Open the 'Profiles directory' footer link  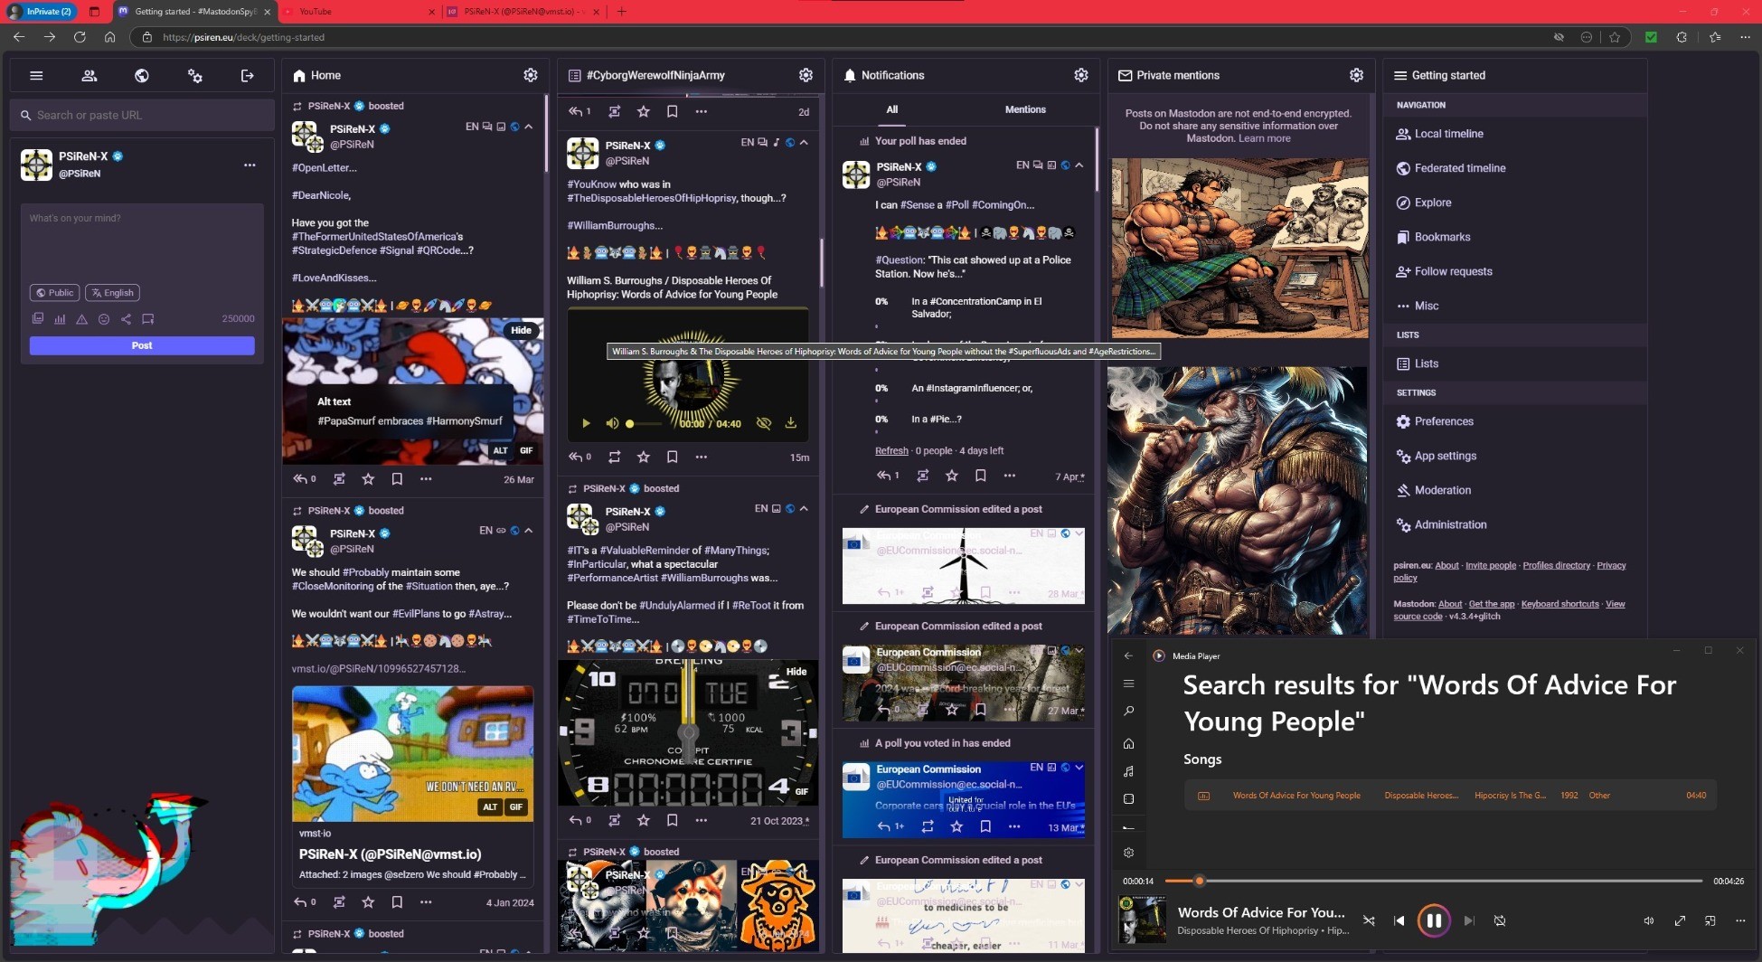[x=1556, y=565]
